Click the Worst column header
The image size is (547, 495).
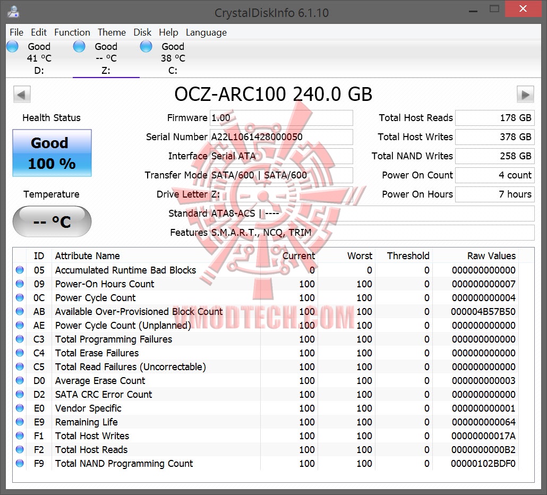(x=346, y=255)
